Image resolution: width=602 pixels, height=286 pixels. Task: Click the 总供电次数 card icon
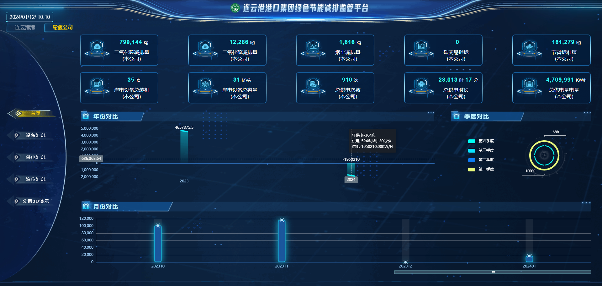(x=313, y=87)
